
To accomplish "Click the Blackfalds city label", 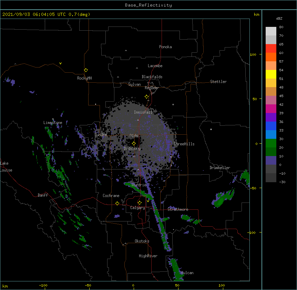I will click(x=152, y=77).
